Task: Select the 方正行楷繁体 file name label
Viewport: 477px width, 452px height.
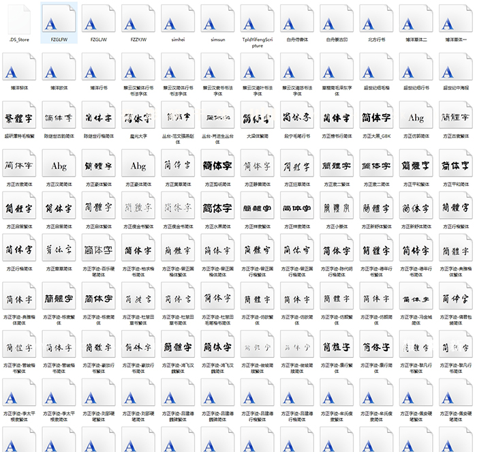Action: click(456, 226)
